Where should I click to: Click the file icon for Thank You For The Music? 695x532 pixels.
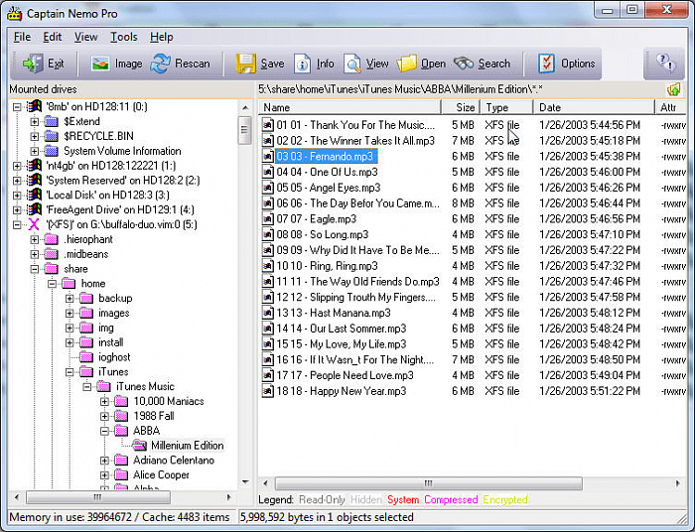point(268,125)
